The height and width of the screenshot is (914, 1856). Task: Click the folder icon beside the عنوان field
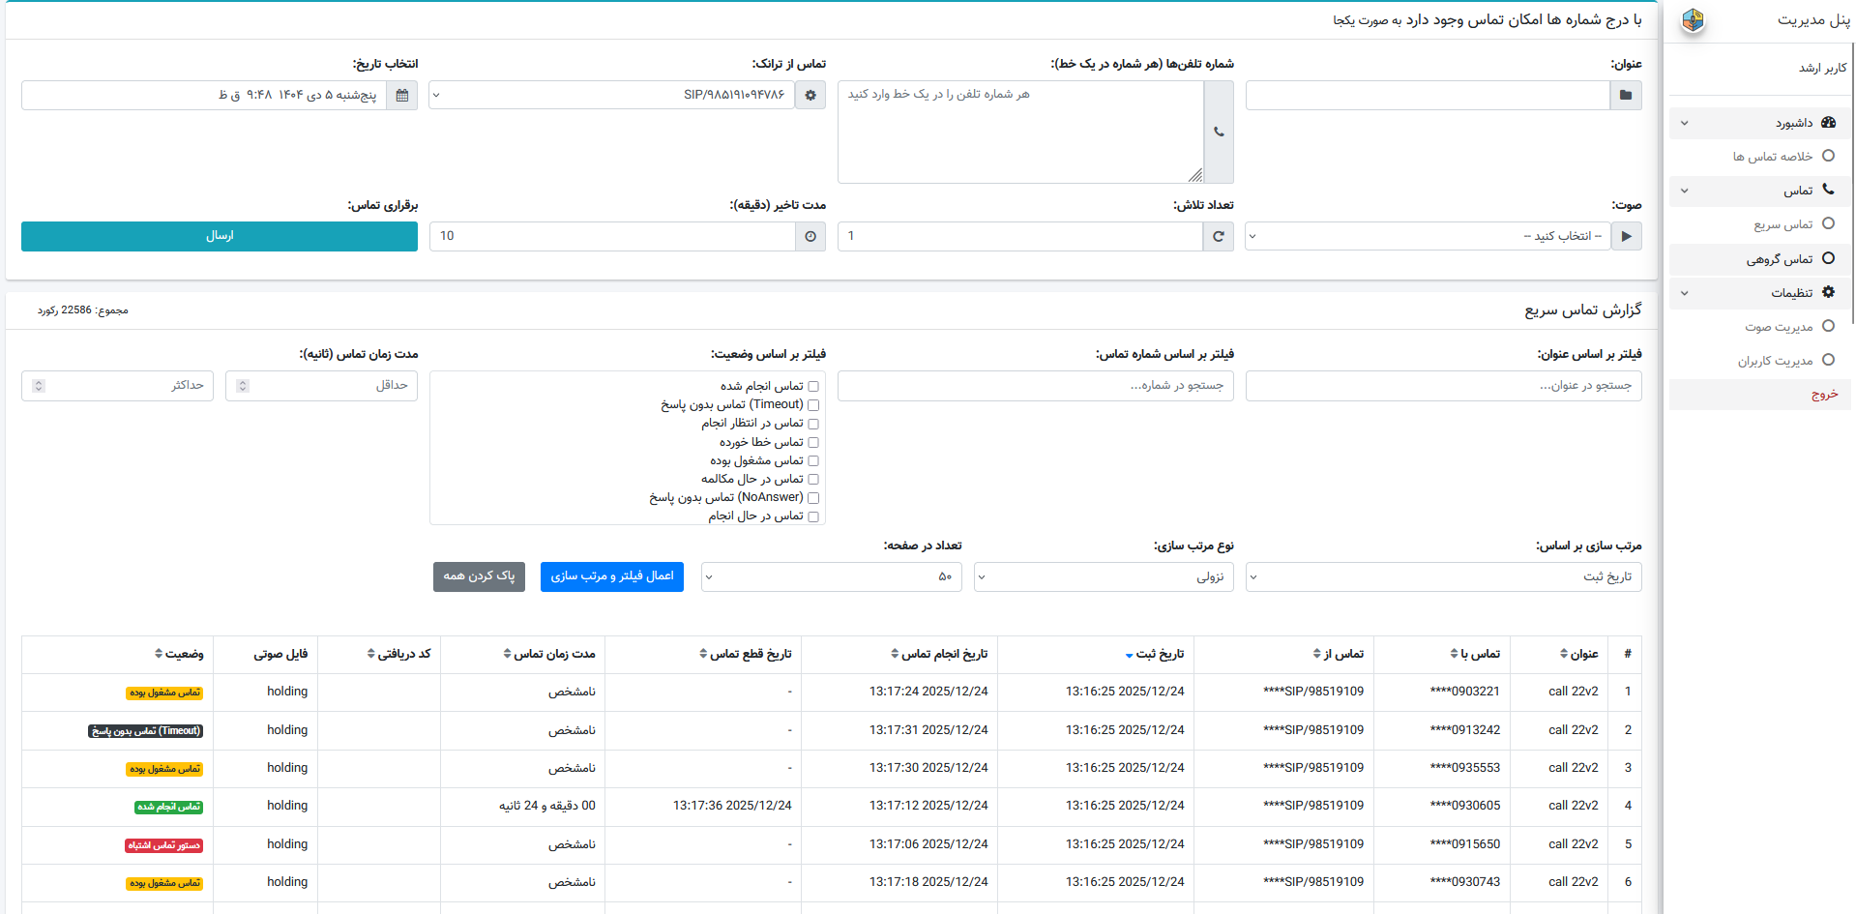(x=1625, y=96)
